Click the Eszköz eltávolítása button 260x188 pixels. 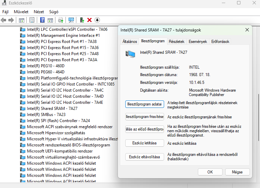tap(145, 157)
